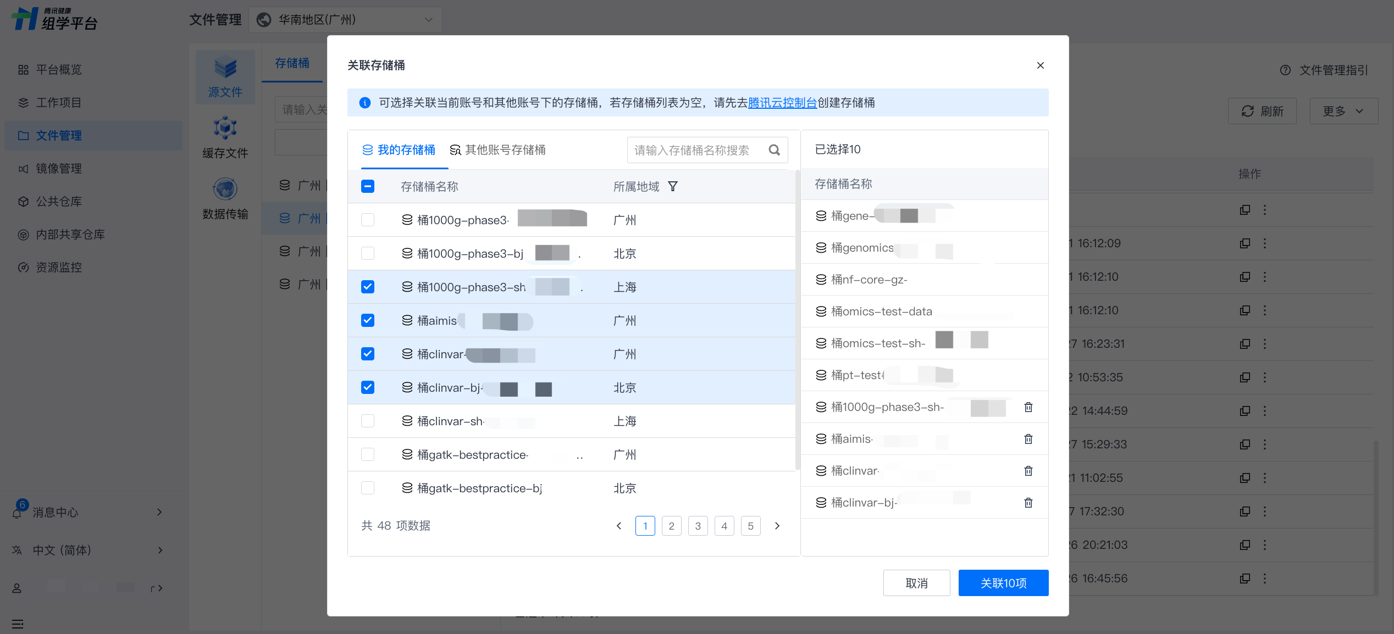Expand the 消息中心 message center chevron
The image size is (1394, 634).
[159, 512]
